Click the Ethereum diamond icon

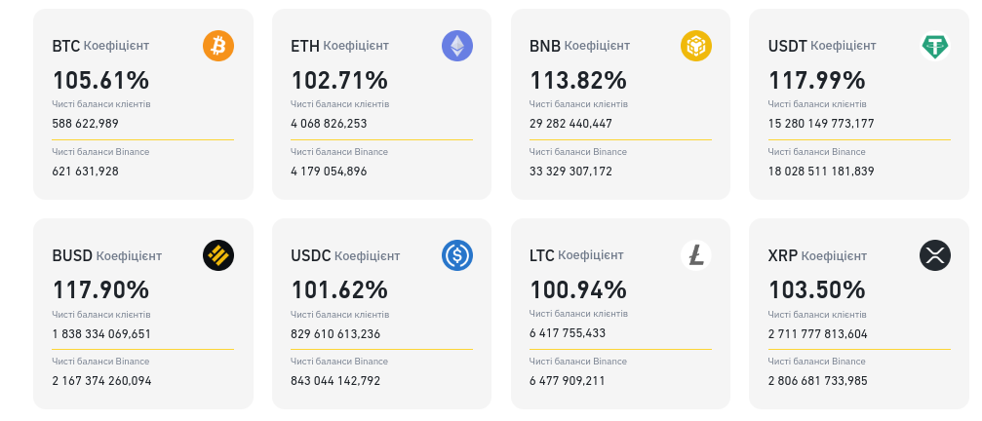pos(457,46)
